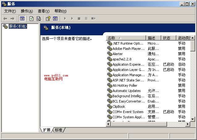Open Help via question-mark toolbar icon
The height and width of the screenshot is (140, 197).
coord(48,19)
